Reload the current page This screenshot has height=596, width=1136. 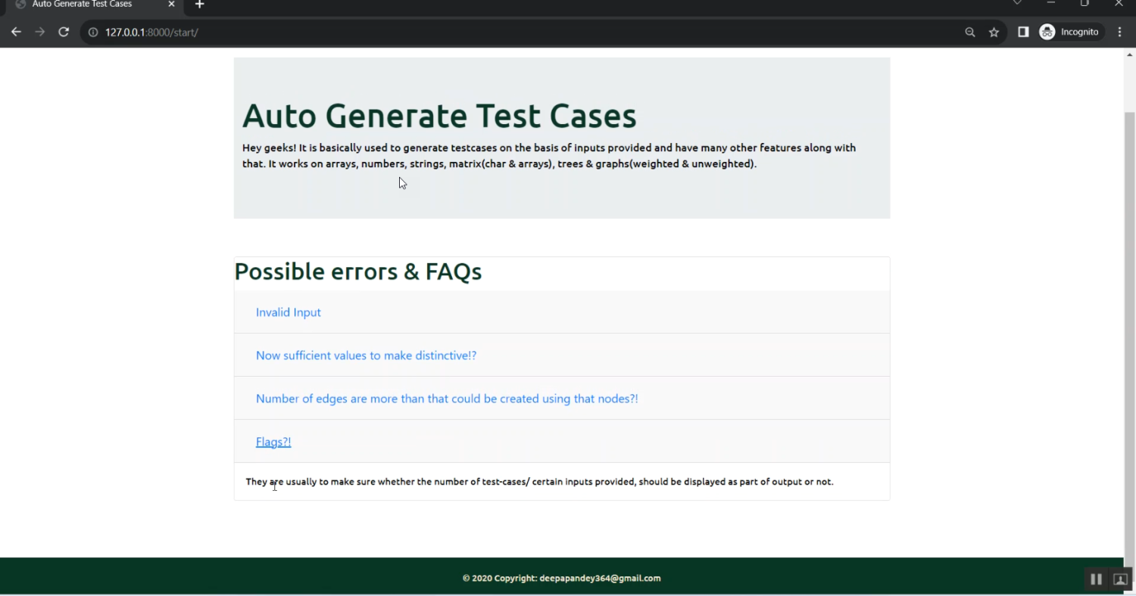coord(64,32)
